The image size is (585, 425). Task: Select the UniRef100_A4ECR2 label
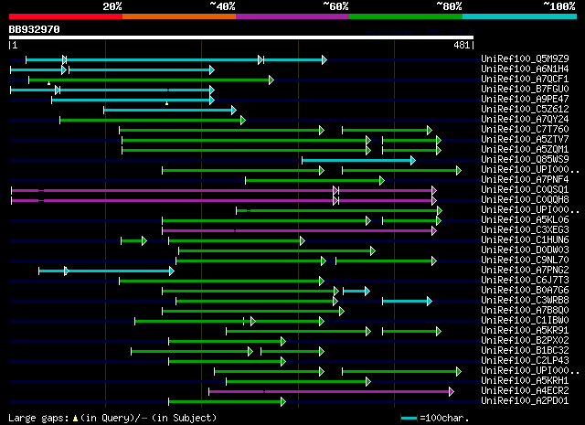click(525, 391)
